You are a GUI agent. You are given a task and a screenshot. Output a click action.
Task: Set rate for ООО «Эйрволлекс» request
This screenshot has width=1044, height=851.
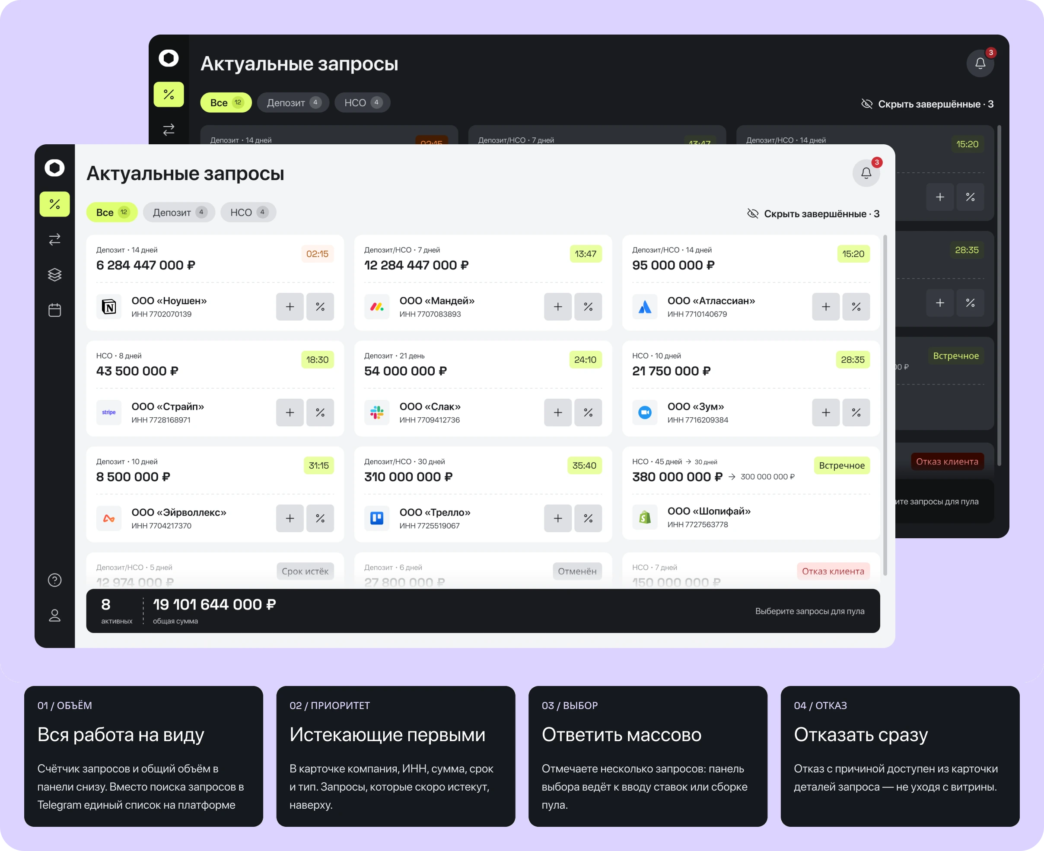320,518
